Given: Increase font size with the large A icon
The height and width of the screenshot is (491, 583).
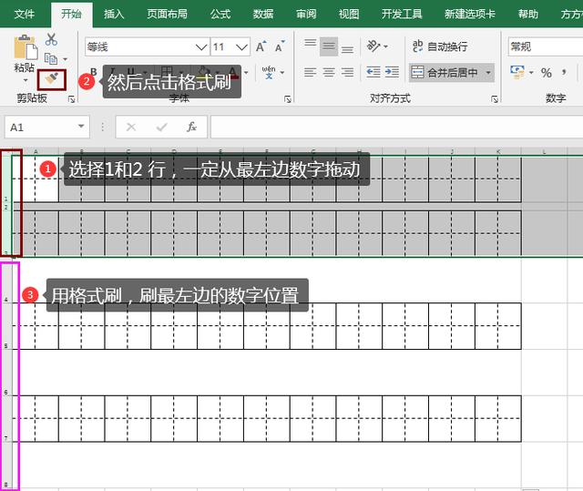Looking at the screenshot, I should pos(261,46).
